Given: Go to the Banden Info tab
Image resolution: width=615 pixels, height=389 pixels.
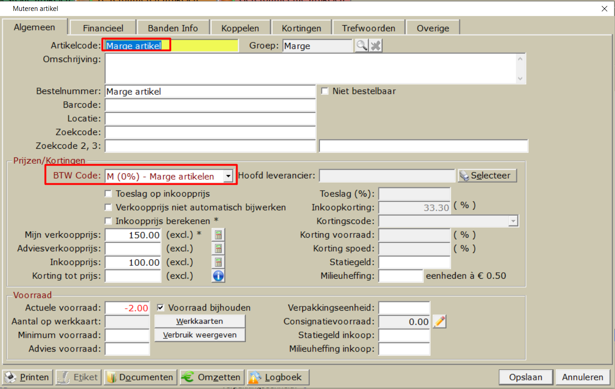Looking at the screenshot, I should [173, 28].
